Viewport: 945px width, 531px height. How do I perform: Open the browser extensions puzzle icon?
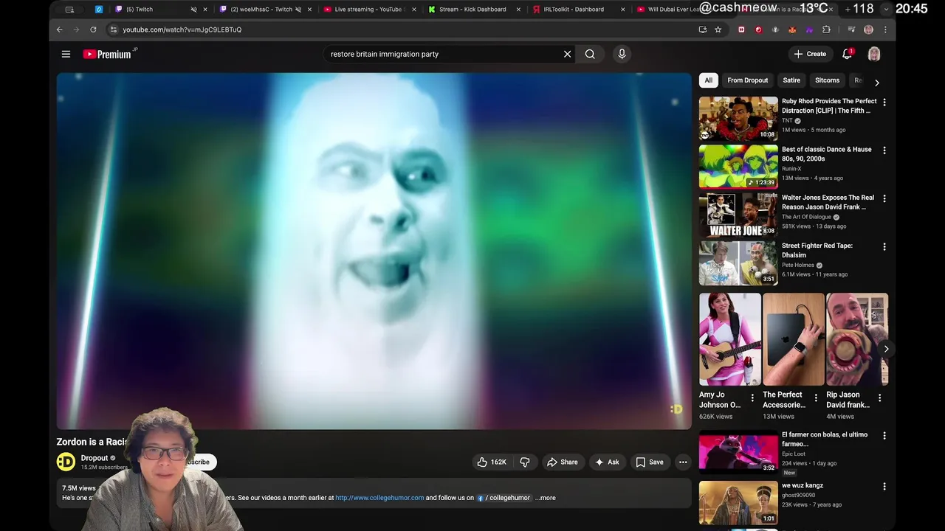click(x=826, y=29)
